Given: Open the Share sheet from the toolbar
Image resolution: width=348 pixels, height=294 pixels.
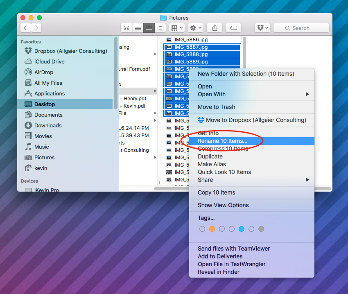Looking at the screenshot, I should pyautogui.click(x=215, y=28).
